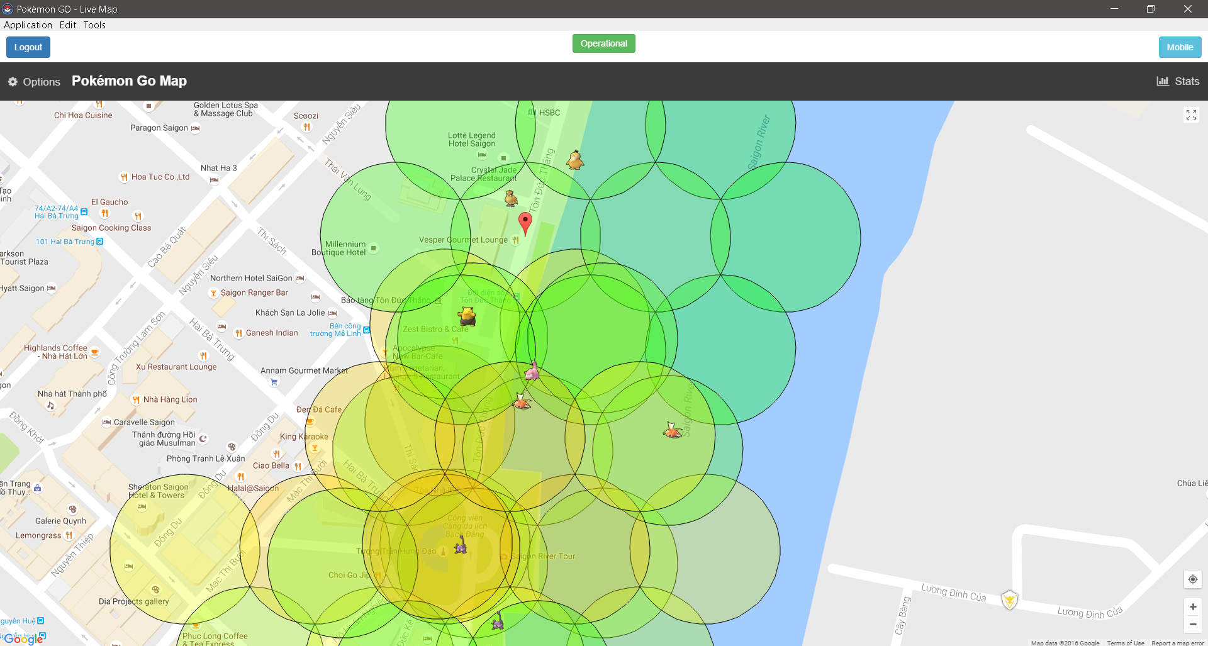The height and width of the screenshot is (646, 1208).
Task: Click King Karaoke bar icon
Action: click(315, 448)
